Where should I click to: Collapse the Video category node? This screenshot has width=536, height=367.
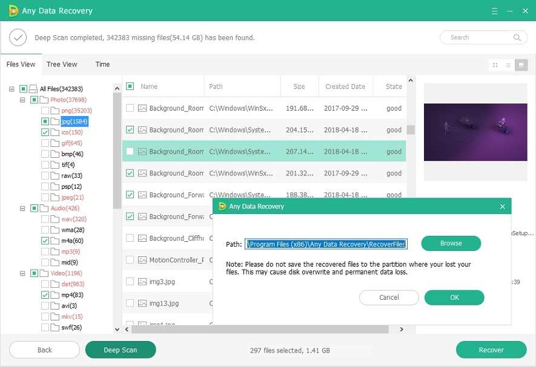(22, 273)
